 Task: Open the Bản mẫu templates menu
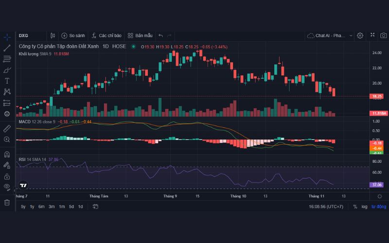140,35
